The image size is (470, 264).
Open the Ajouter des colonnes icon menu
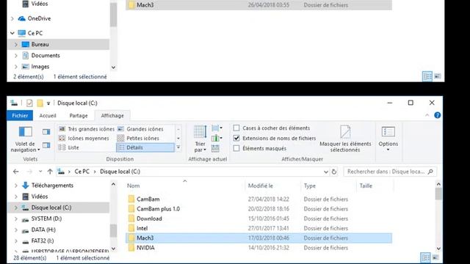(217, 139)
